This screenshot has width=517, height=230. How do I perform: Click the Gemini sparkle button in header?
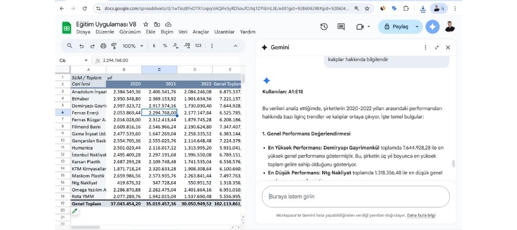pyautogui.click(x=433, y=26)
